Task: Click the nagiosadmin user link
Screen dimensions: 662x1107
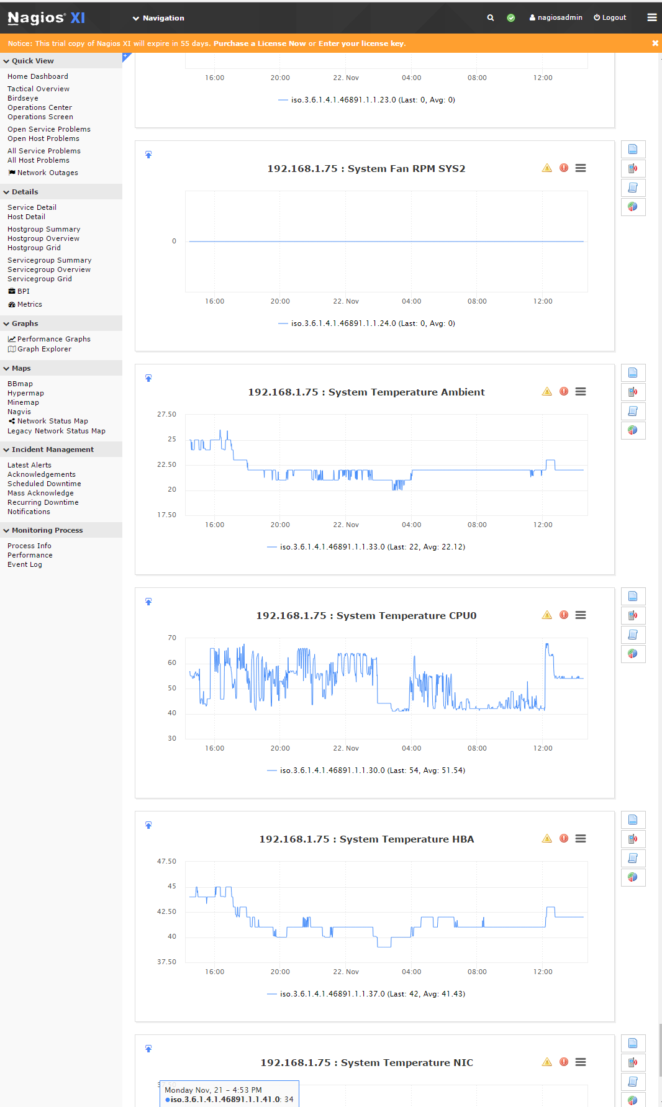Action: [x=556, y=17]
